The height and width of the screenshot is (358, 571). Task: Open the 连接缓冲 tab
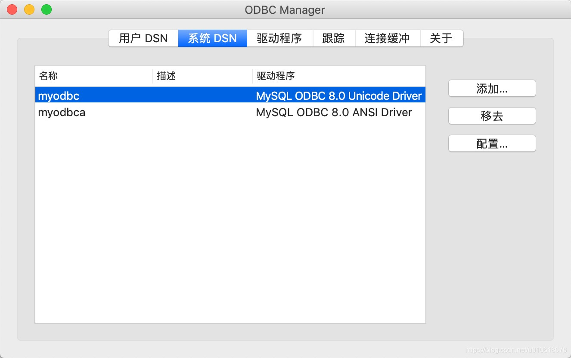(x=387, y=38)
